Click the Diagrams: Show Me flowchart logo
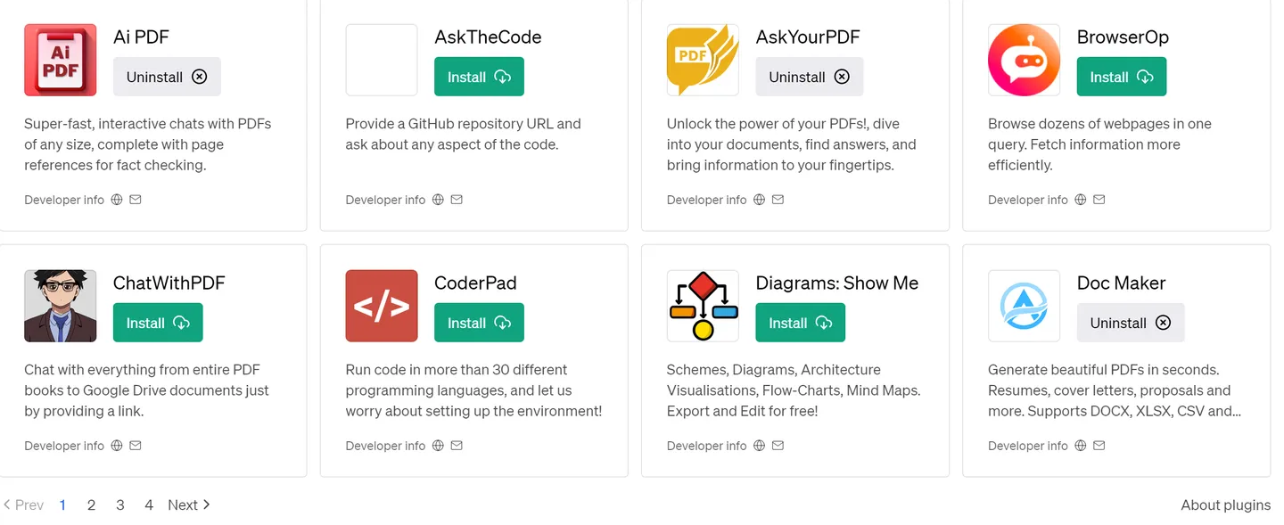Screen dimensions: 1284x525 (703, 306)
